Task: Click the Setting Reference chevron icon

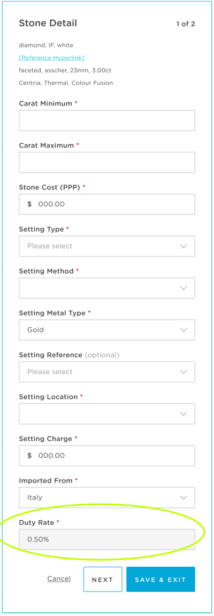Action: tap(184, 372)
